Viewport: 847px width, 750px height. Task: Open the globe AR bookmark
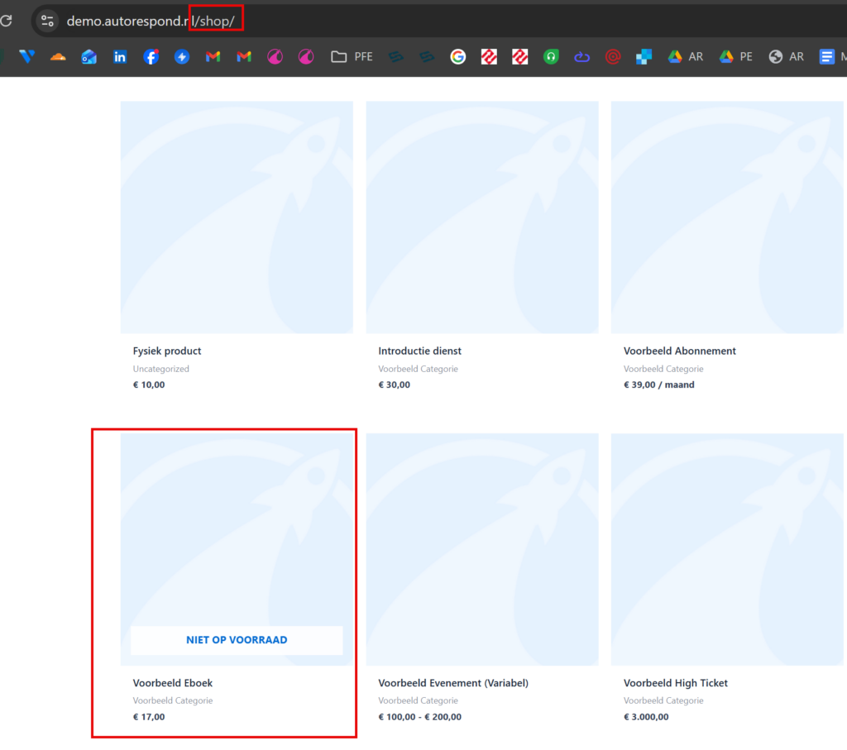(x=786, y=56)
